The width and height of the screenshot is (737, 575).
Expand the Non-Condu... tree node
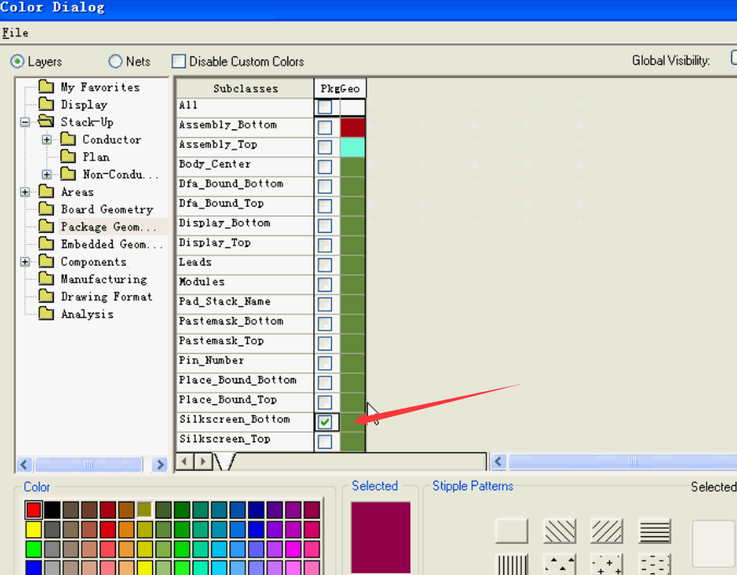tap(46, 174)
